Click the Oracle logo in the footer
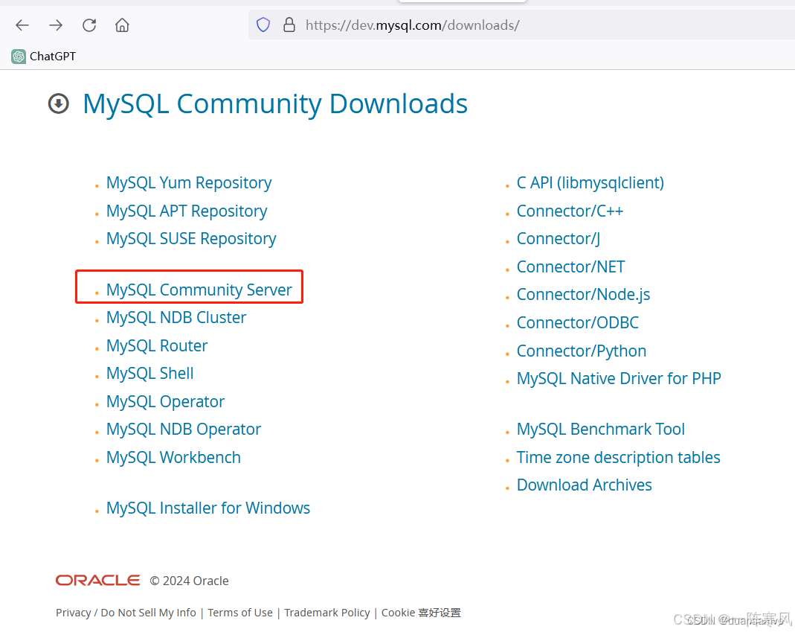Image resolution: width=795 pixels, height=632 pixels. coord(98,580)
